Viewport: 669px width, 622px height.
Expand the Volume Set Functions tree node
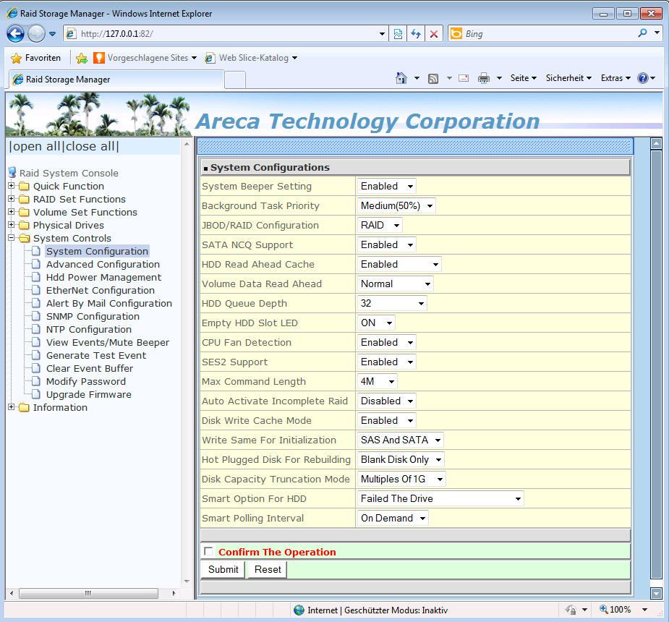coord(12,212)
